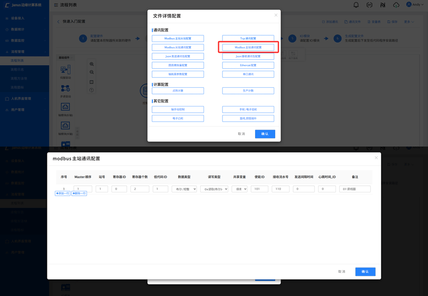Image resolution: width=428 pixels, height=296 pixels.
Task: Open the 数据类型 dropdown
Action: tap(184, 189)
